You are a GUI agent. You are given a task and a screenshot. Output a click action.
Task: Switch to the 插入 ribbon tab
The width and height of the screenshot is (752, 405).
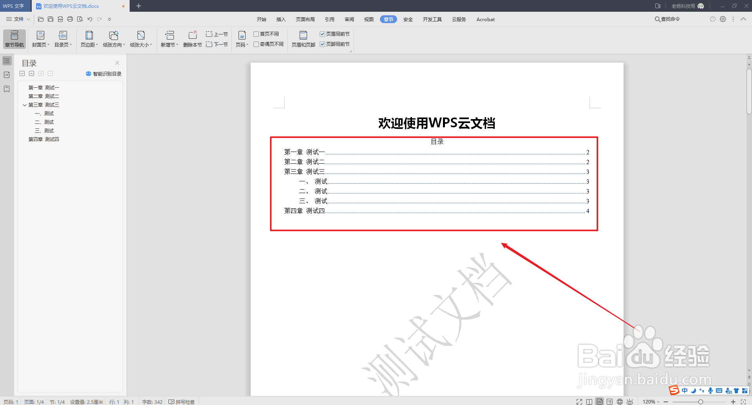point(281,19)
